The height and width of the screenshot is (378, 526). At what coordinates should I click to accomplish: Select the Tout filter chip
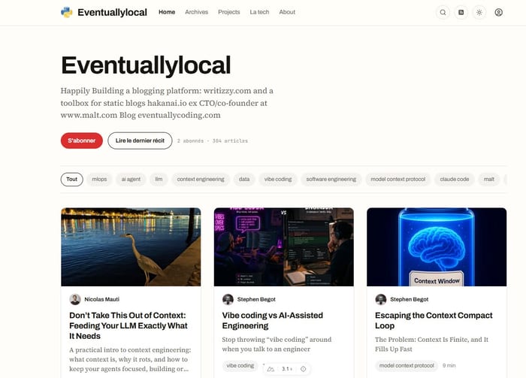point(72,180)
